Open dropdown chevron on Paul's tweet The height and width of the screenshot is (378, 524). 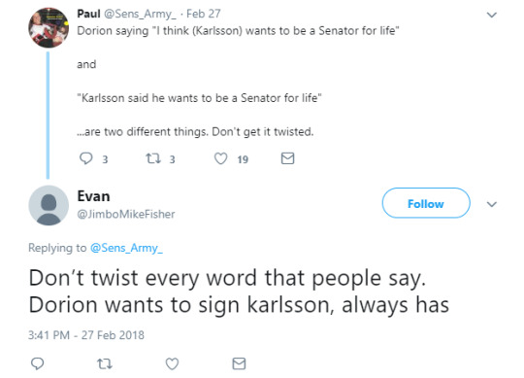click(x=492, y=15)
